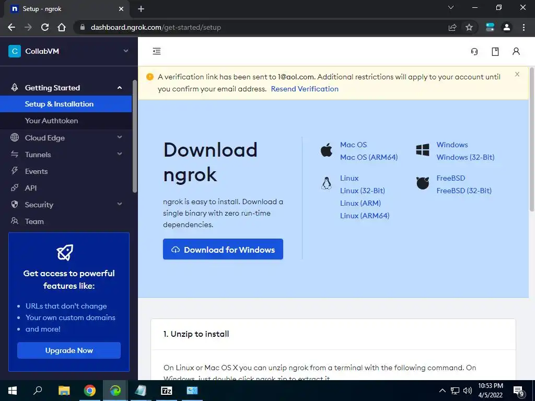
Task: Collapse the Getting Started section
Action: click(120, 88)
